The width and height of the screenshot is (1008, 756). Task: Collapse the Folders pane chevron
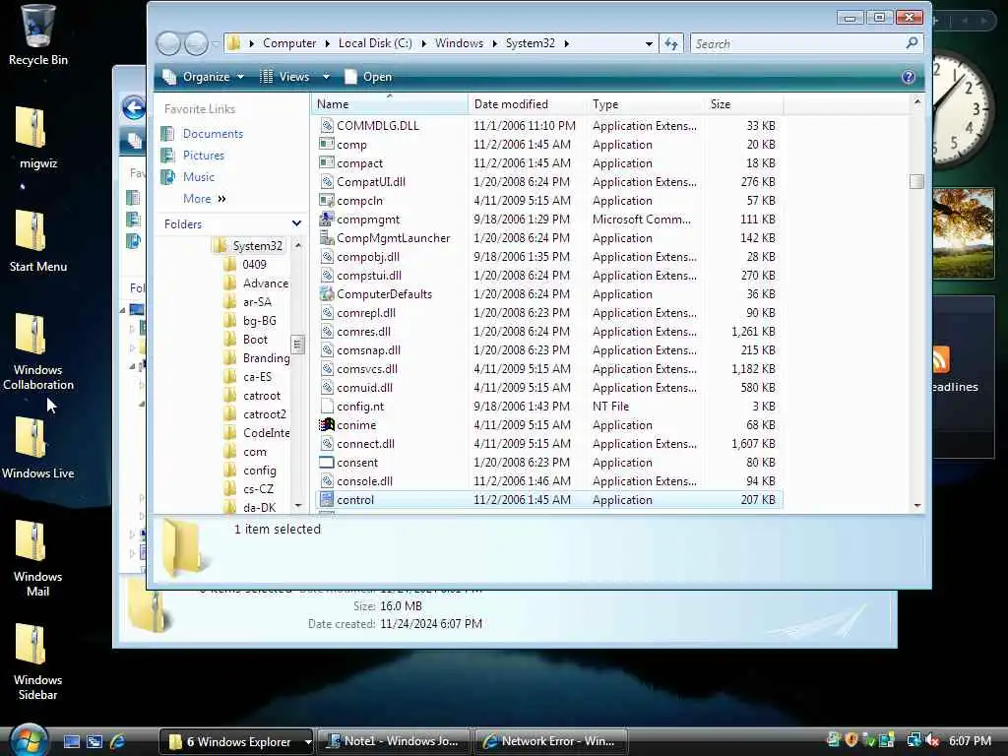pos(296,223)
